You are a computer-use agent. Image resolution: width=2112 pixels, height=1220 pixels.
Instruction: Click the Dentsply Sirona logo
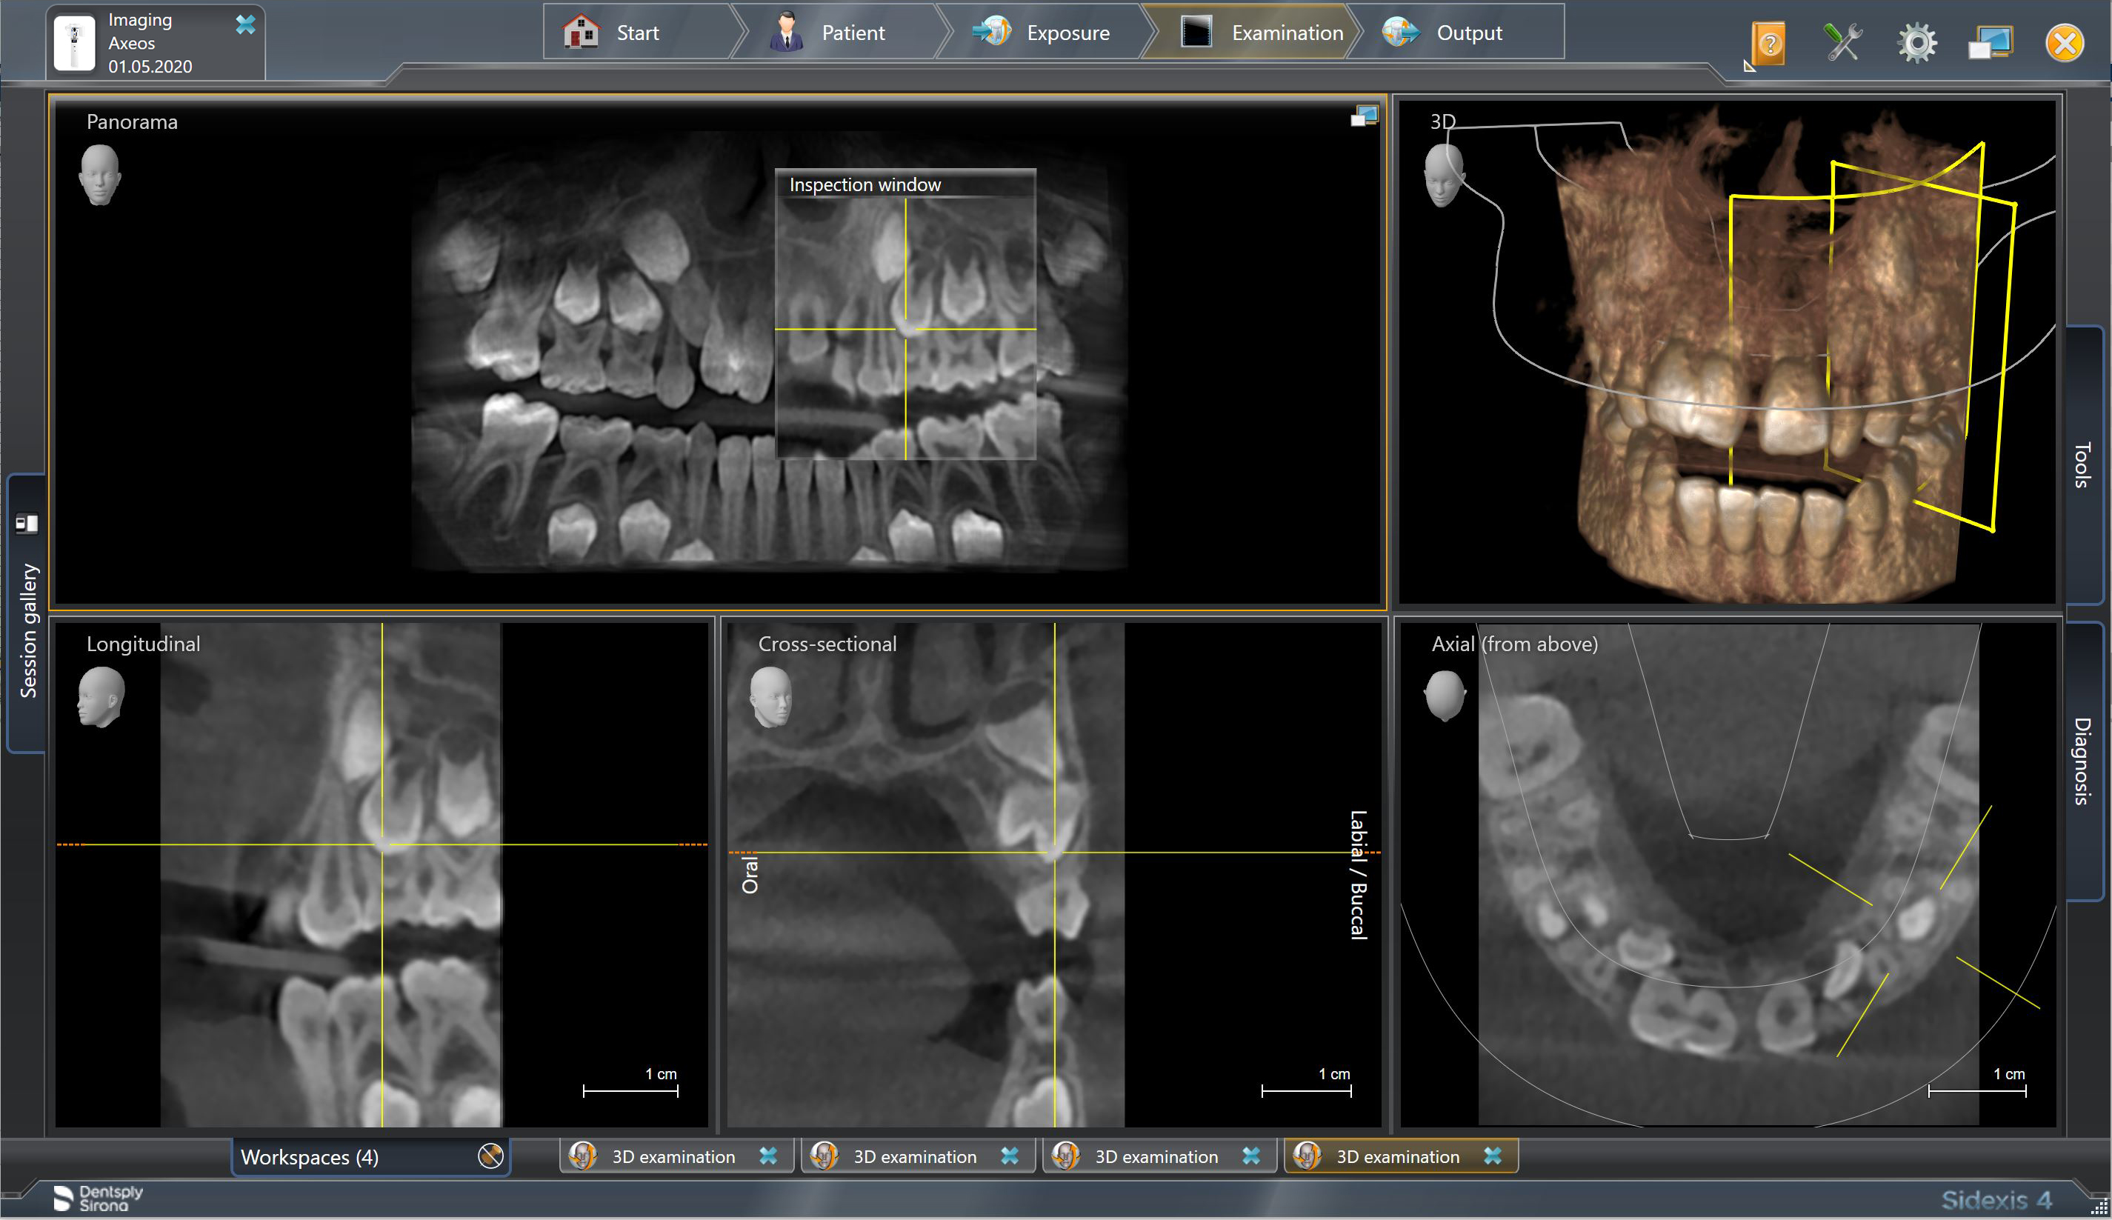point(98,1199)
